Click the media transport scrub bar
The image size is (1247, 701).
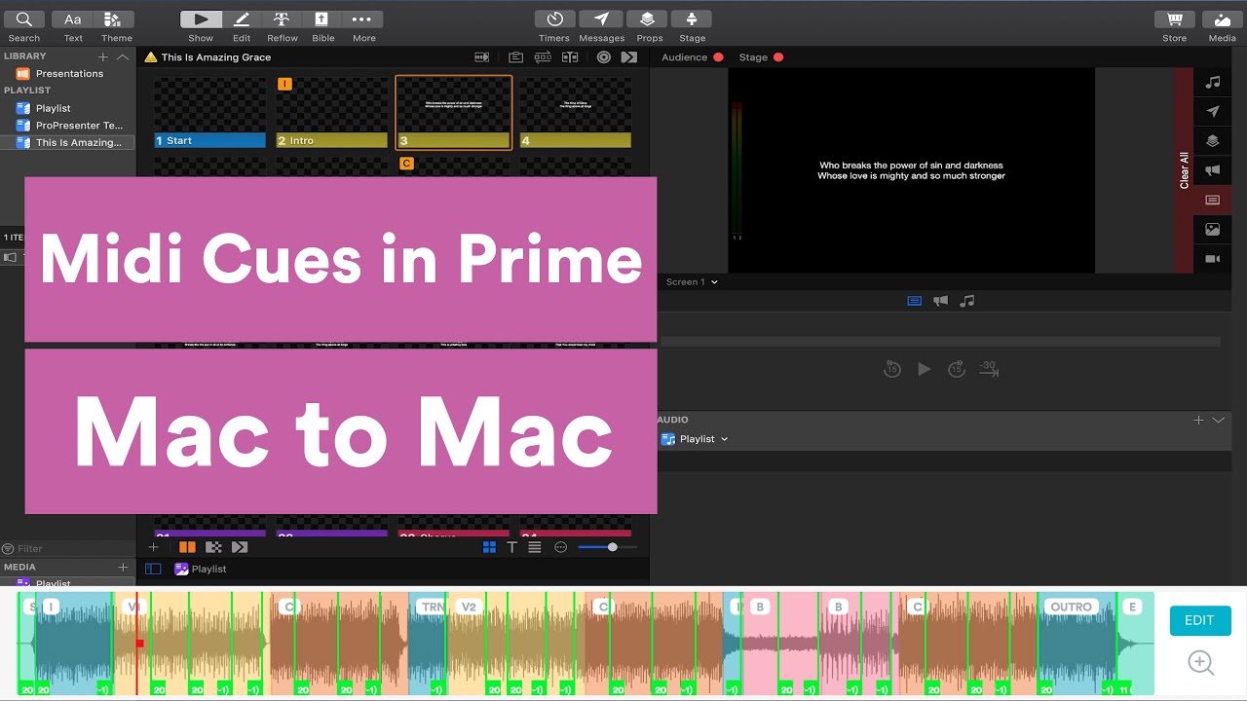coord(940,341)
